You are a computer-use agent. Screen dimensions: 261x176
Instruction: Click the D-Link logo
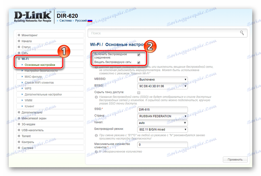click(33, 17)
